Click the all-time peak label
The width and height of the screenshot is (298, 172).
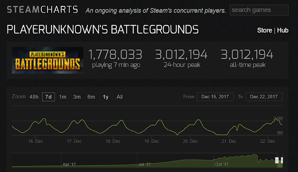click(248, 65)
